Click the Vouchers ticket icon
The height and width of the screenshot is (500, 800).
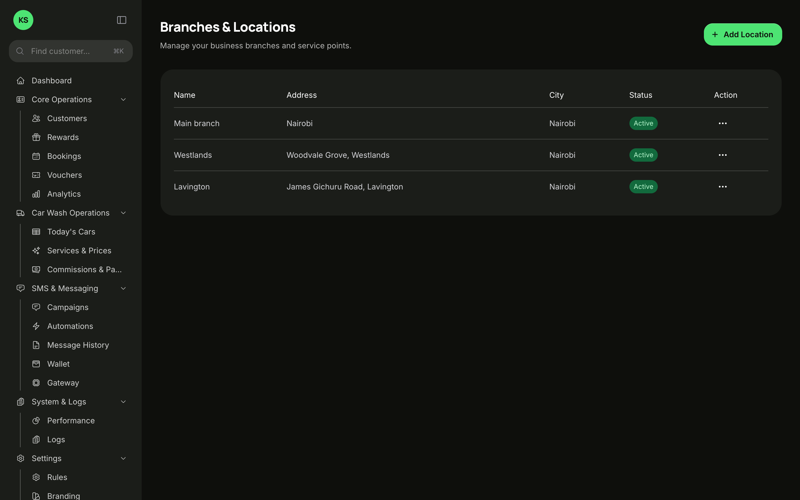point(36,175)
